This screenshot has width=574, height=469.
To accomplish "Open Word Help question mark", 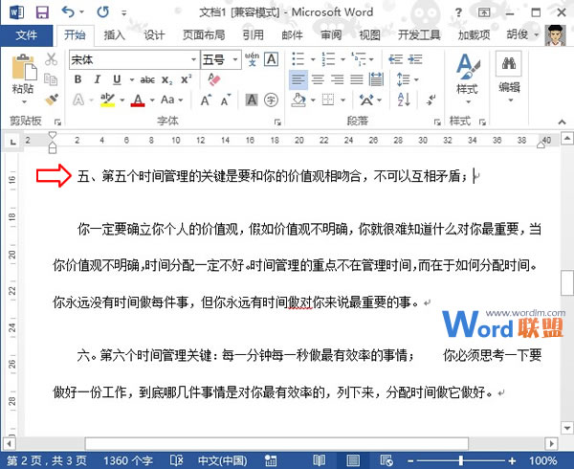I will pyautogui.click(x=458, y=12).
